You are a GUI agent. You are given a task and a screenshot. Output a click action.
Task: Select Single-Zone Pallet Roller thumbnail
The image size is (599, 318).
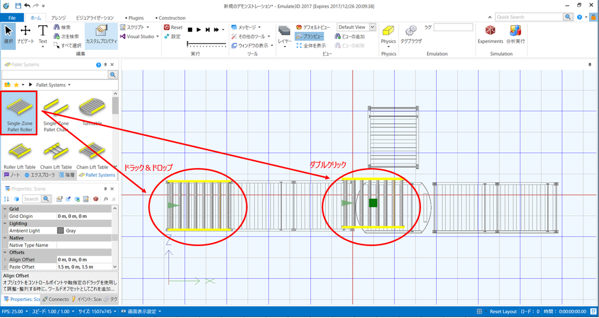(19, 113)
